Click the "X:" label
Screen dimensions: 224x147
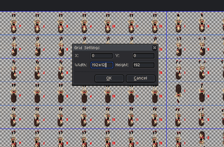(x=77, y=56)
